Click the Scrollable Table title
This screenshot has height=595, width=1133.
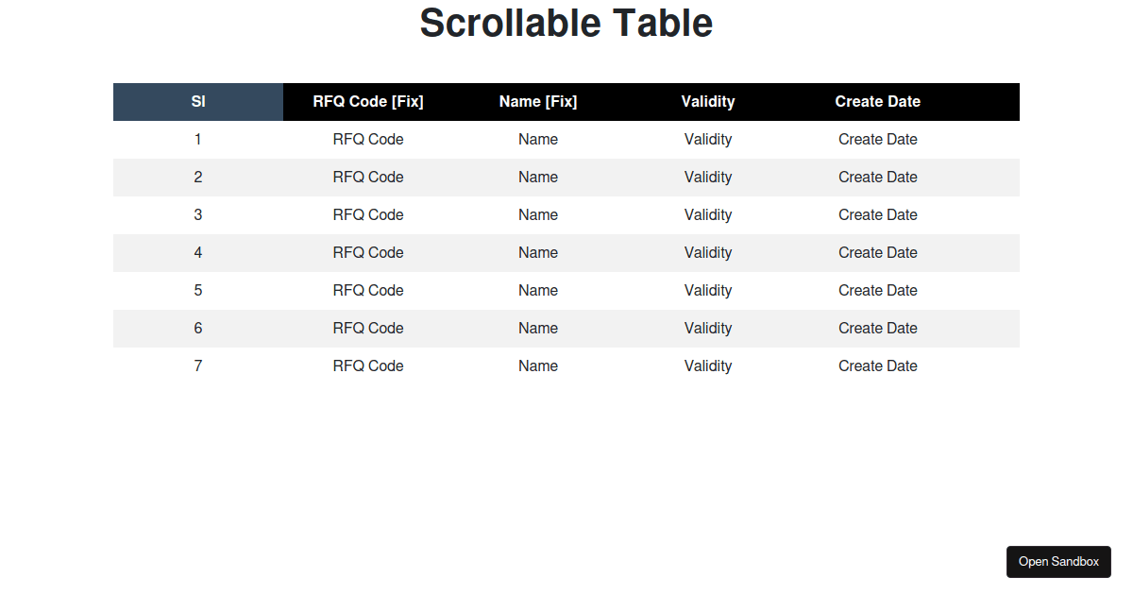click(x=566, y=23)
